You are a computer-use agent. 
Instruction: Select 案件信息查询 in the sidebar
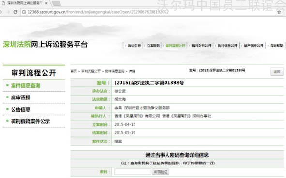coord(26,85)
